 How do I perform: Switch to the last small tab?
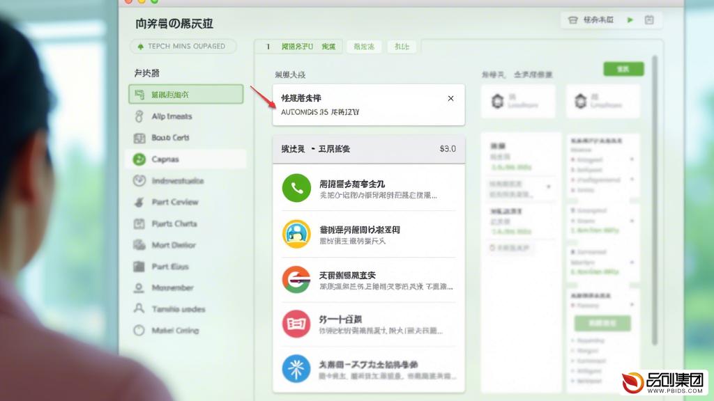pos(402,47)
